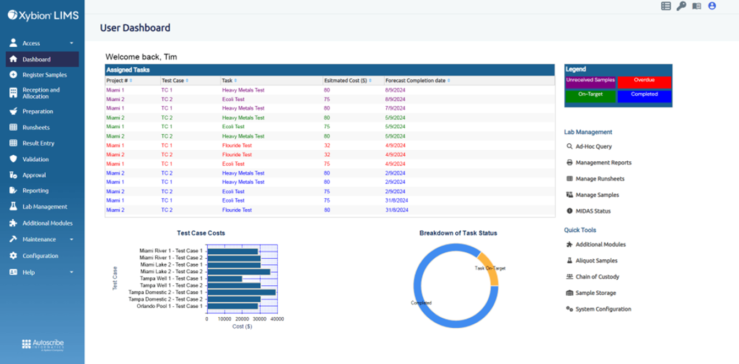This screenshot has height=364, width=739.
Task: Click the Miami Lake 2 Test Case 2 bar
Action: pyautogui.click(x=239, y=271)
